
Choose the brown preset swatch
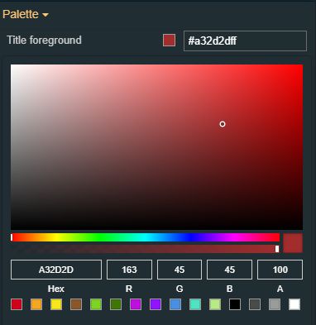(x=76, y=304)
